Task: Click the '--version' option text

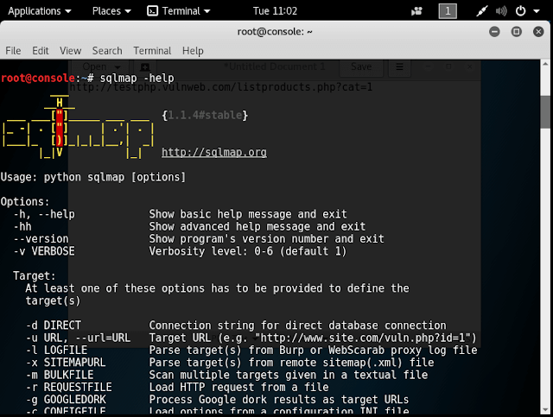Action: [41, 238]
